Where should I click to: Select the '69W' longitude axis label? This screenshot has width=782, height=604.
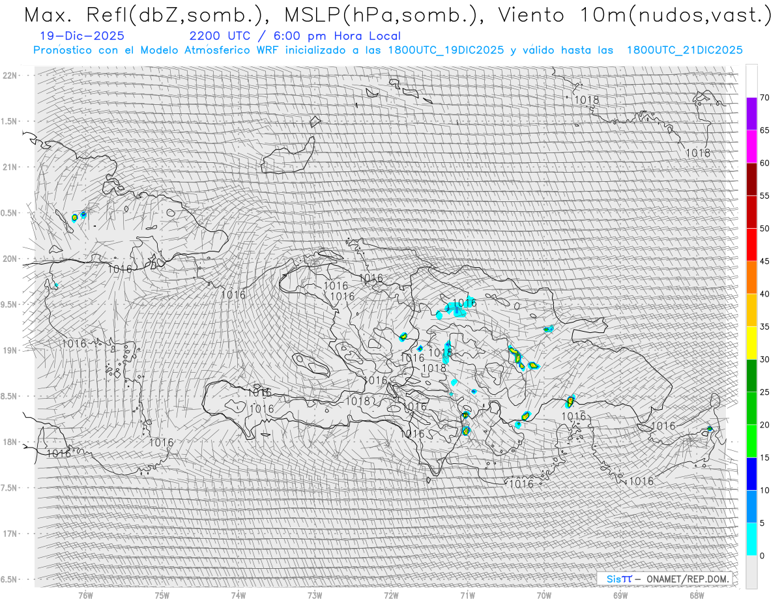point(620,595)
